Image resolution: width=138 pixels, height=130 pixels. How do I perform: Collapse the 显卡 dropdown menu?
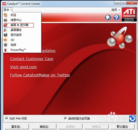8,10
